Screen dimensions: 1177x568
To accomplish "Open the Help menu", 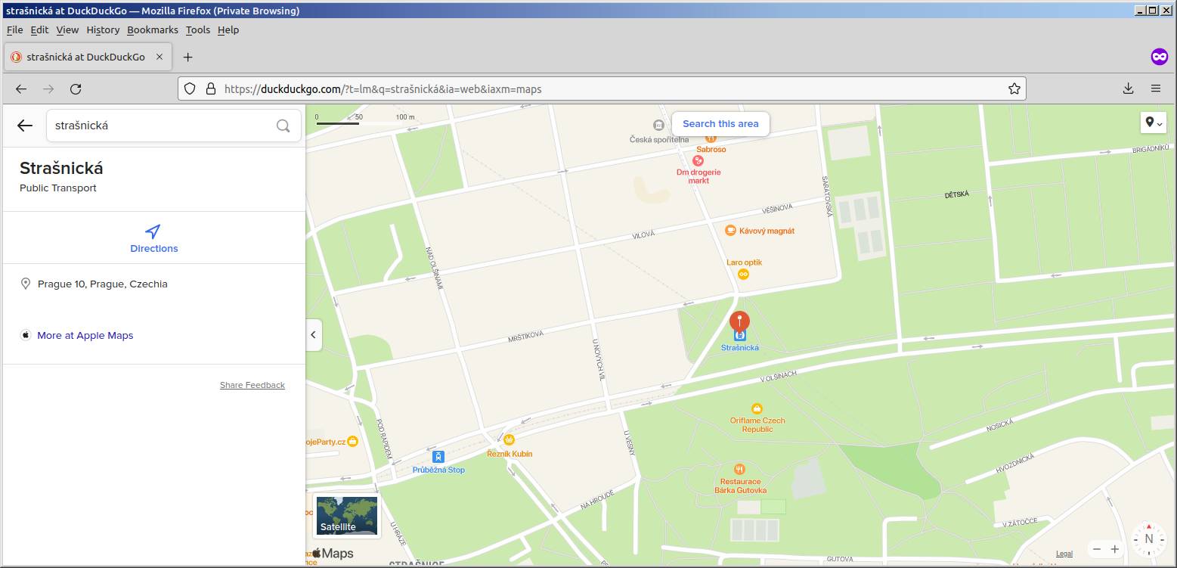I will pyautogui.click(x=228, y=29).
